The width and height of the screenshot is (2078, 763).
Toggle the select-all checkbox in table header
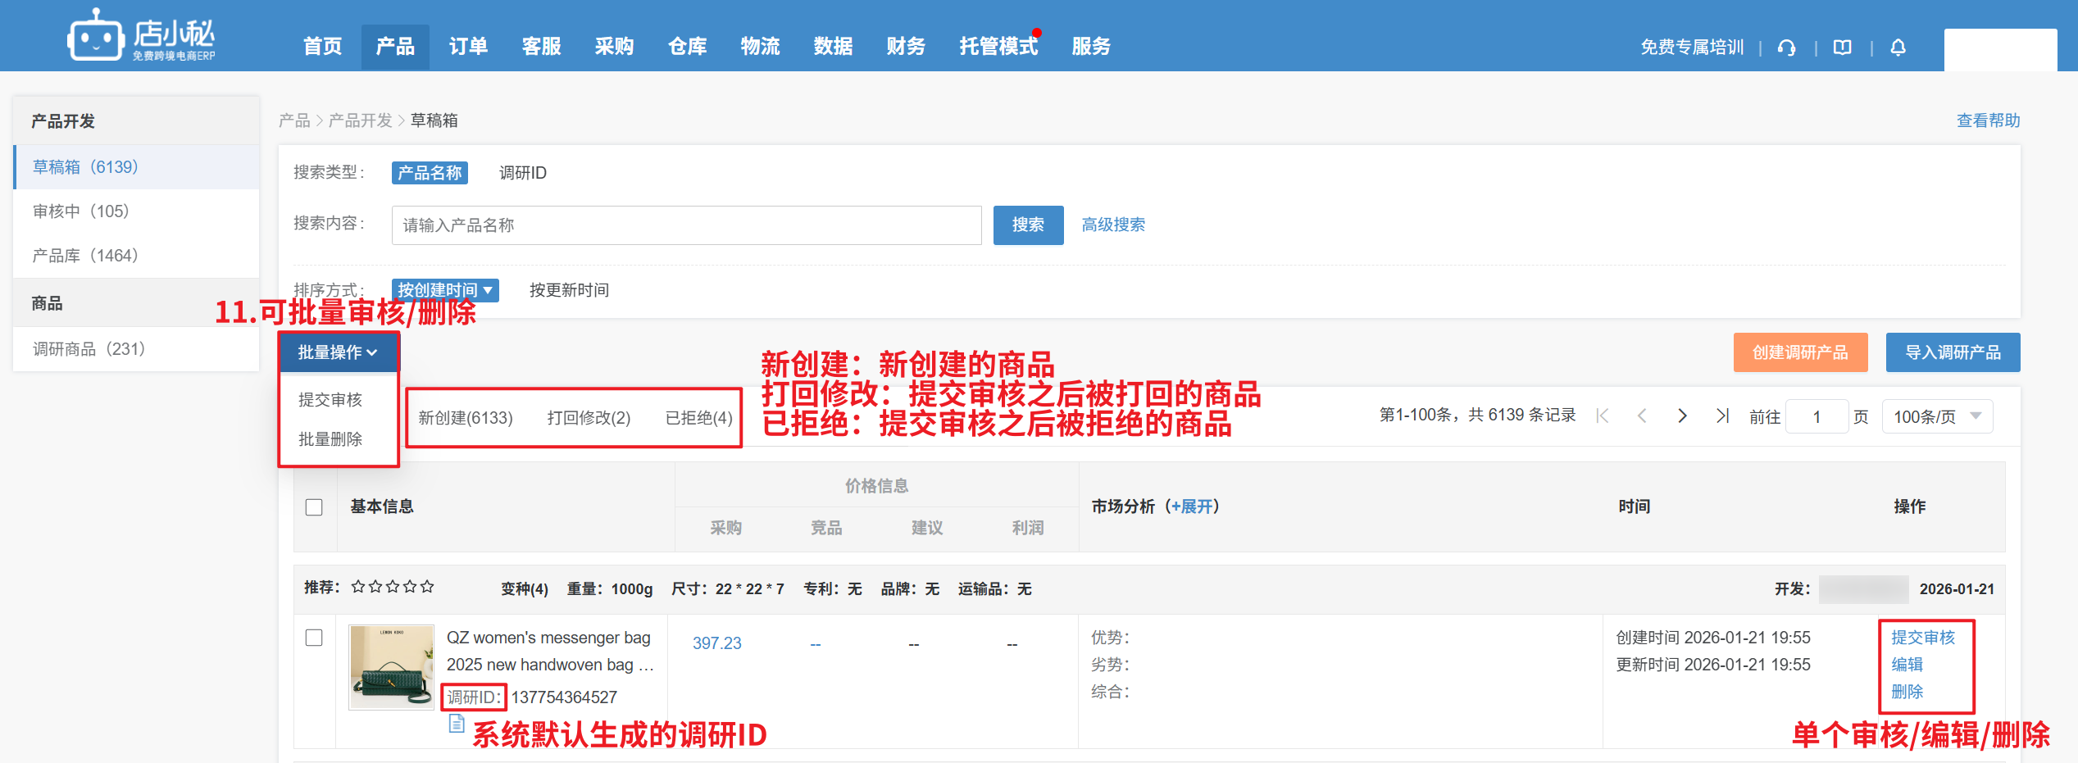click(x=314, y=507)
